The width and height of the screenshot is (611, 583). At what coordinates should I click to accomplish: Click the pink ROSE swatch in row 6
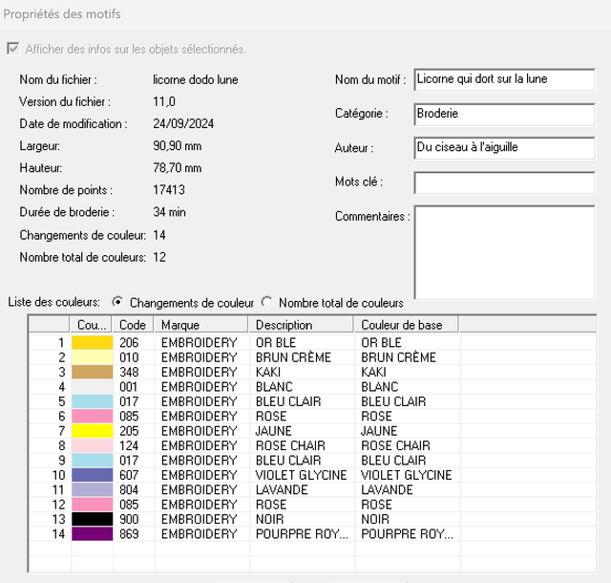click(93, 416)
